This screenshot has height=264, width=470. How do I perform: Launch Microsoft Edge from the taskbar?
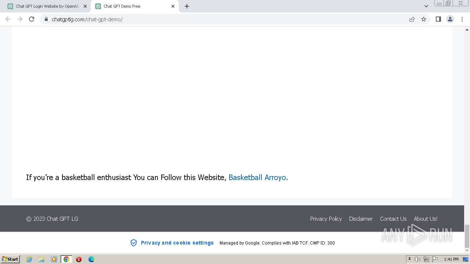[91, 259]
